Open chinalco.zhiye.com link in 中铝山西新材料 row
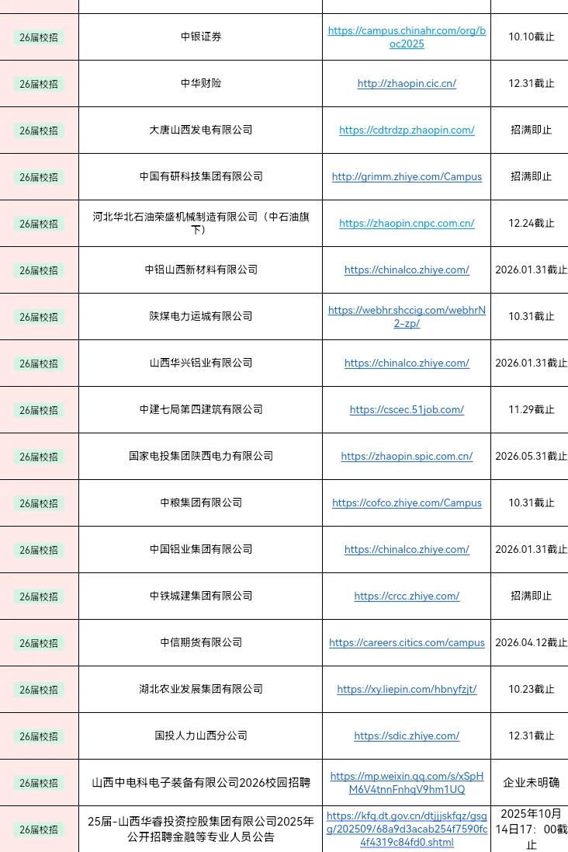This screenshot has width=568, height=852. coord(407,270)
